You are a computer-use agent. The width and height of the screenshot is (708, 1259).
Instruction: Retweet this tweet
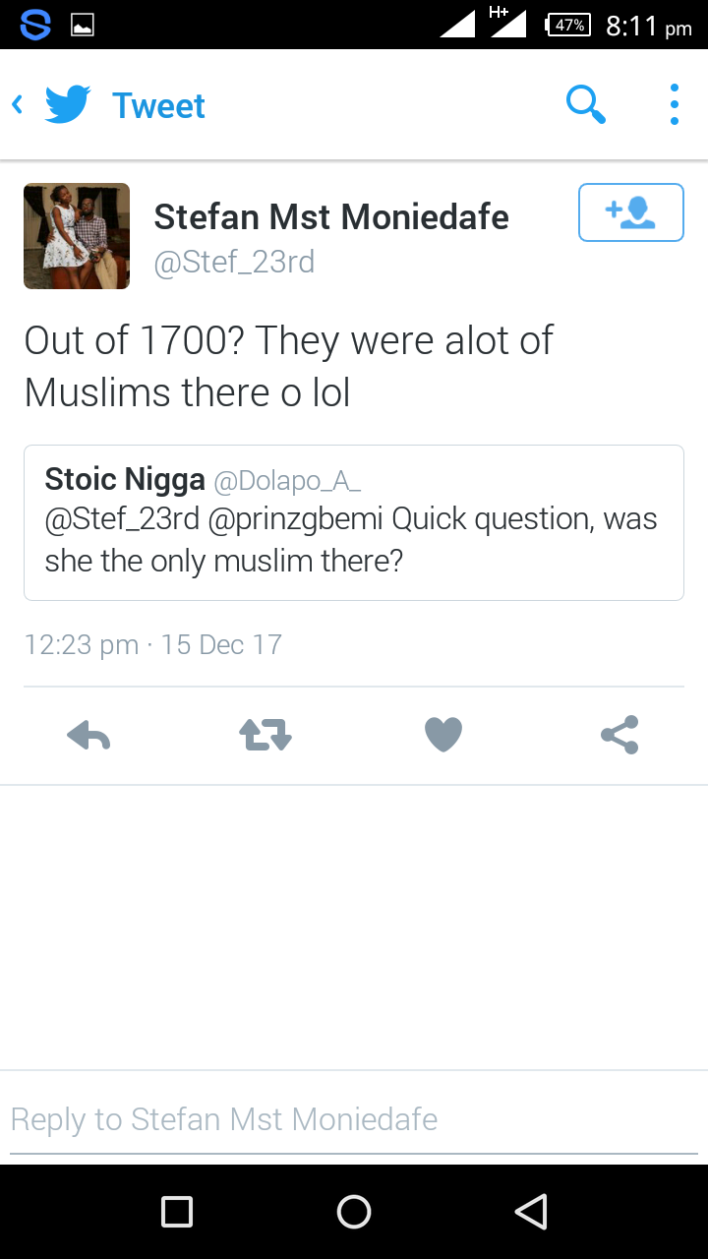pos(265,735)
